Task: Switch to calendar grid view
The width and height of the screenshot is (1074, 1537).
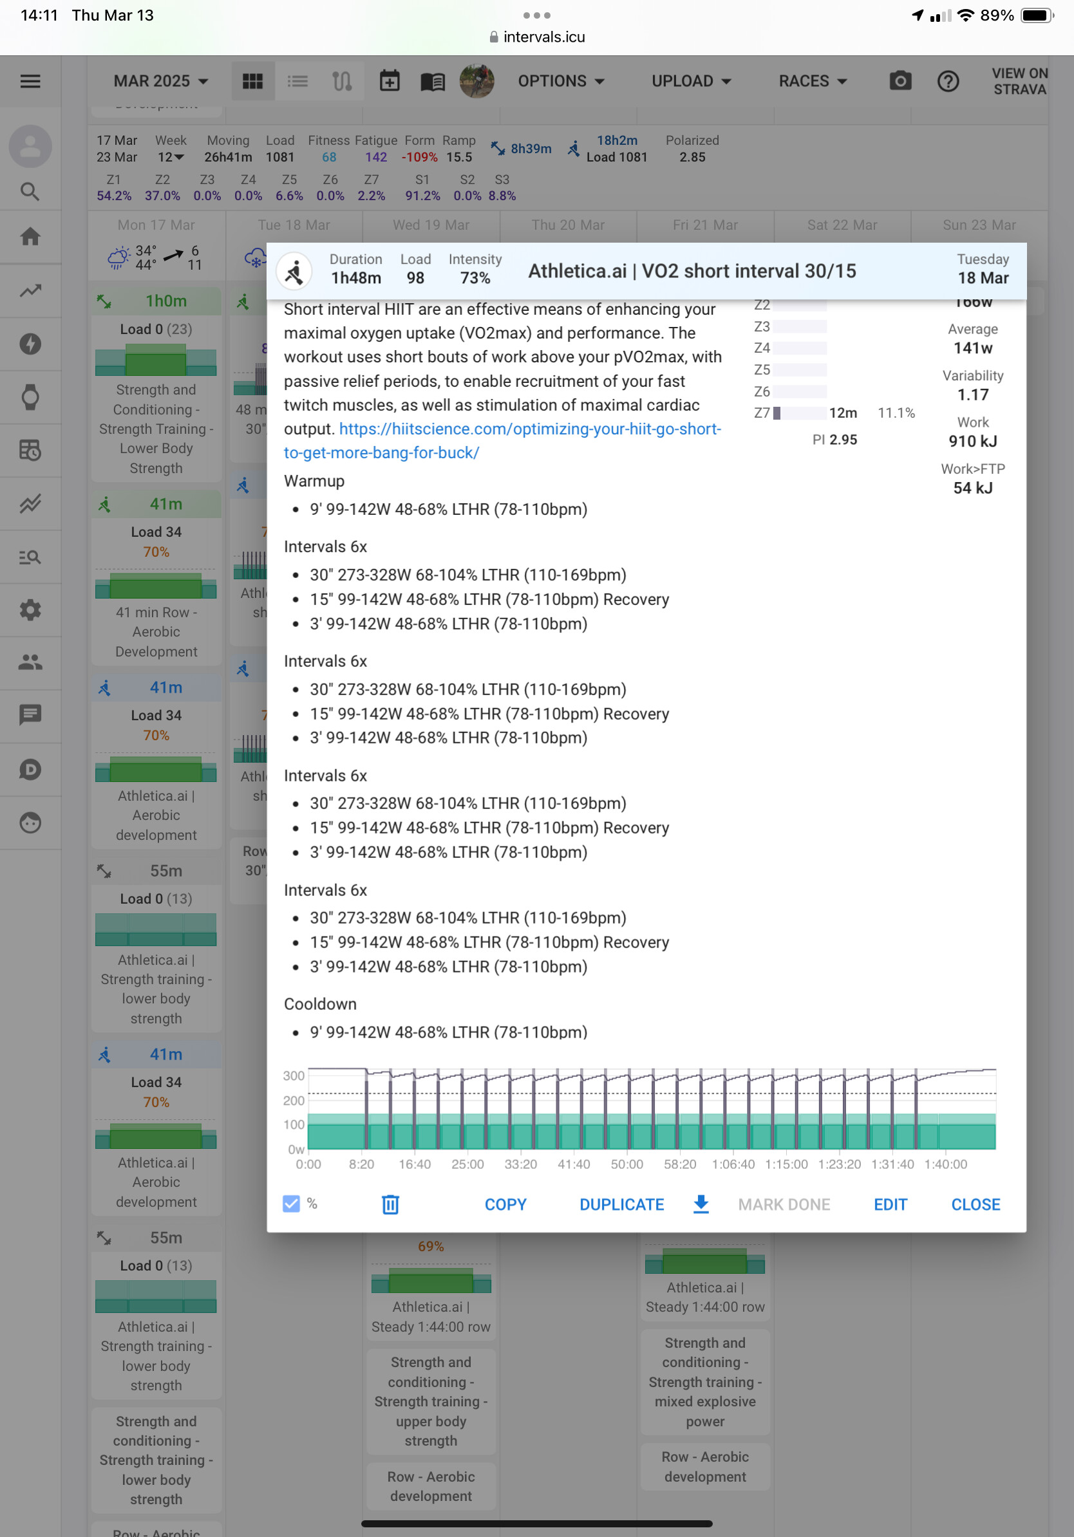Action: 252,81
